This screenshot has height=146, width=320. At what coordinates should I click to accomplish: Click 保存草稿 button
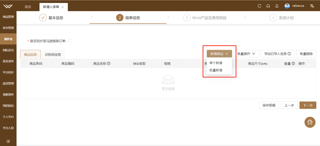[269, 105]
